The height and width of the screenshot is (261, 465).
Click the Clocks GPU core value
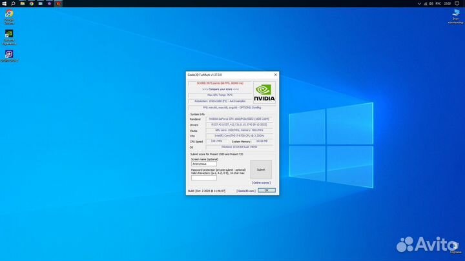[x=239, y=130]
